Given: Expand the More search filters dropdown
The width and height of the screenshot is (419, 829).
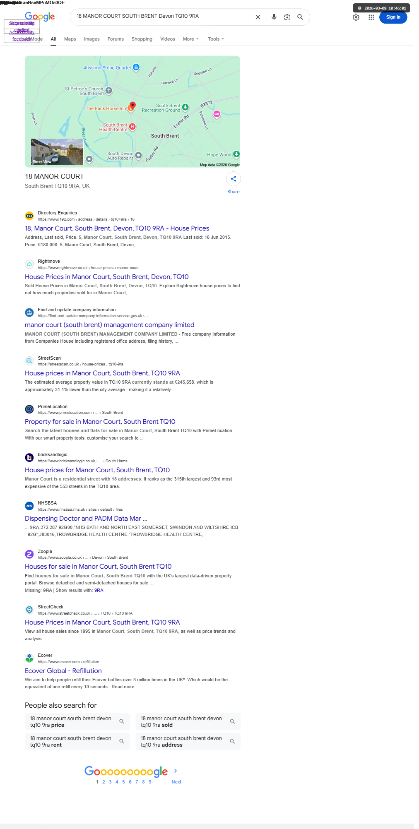Looking at the screenshot, I should point(191,39).
